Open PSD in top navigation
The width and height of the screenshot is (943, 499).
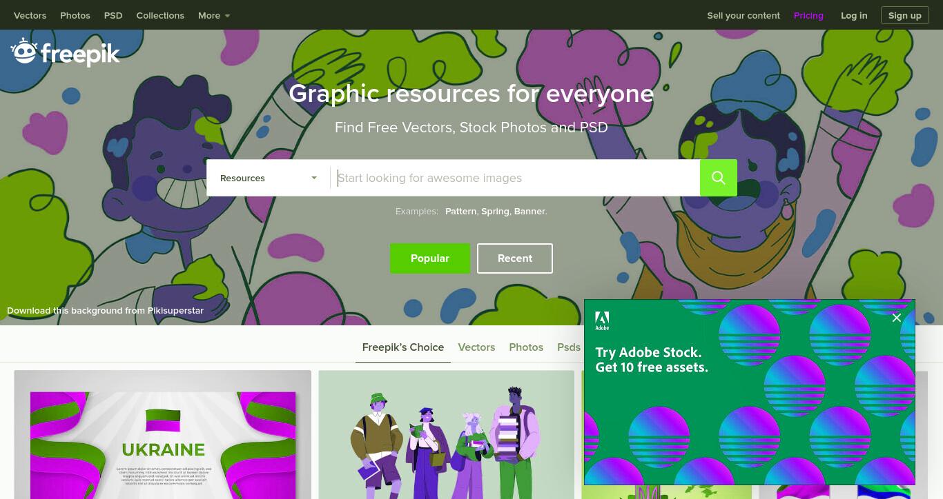(113, 15)
